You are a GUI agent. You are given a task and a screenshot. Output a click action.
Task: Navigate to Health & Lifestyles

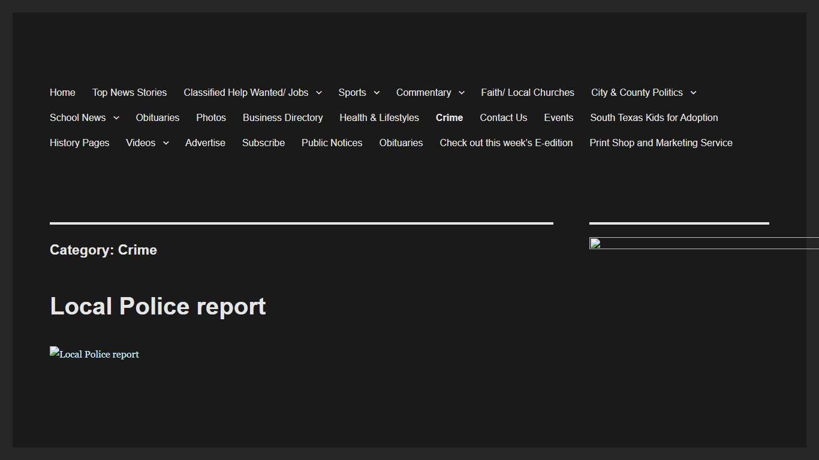pyautogui.click(x=379, y=117)
